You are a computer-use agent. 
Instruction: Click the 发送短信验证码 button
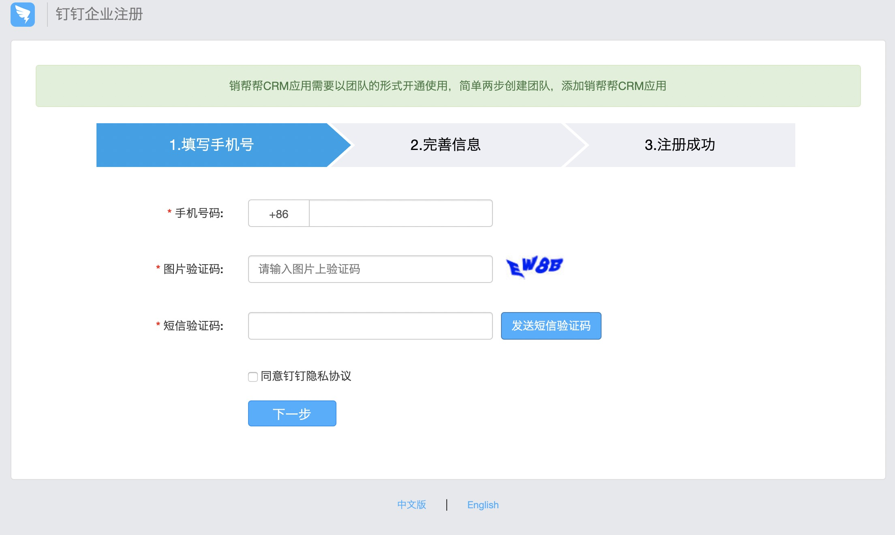pos(551,326)
